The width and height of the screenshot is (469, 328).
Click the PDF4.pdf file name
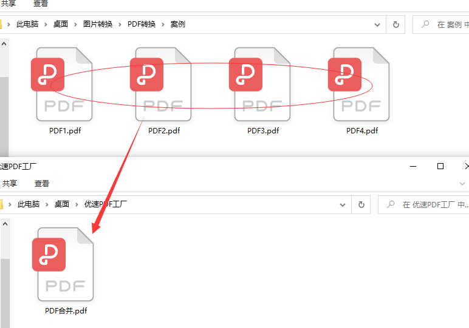point(362,131)
